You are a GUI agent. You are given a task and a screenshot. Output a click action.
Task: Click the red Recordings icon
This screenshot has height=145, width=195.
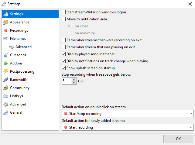[x=6, y=30]
